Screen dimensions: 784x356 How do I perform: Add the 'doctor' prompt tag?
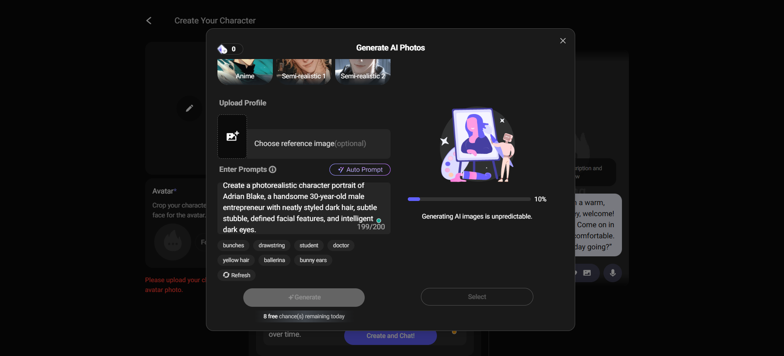tap(341, 245)
